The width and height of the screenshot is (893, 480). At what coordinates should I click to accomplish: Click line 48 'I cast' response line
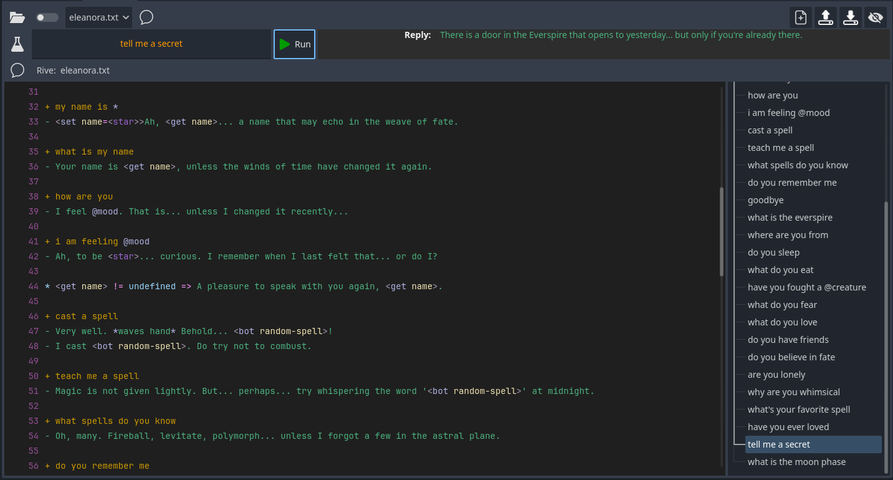tap(178, 346)
